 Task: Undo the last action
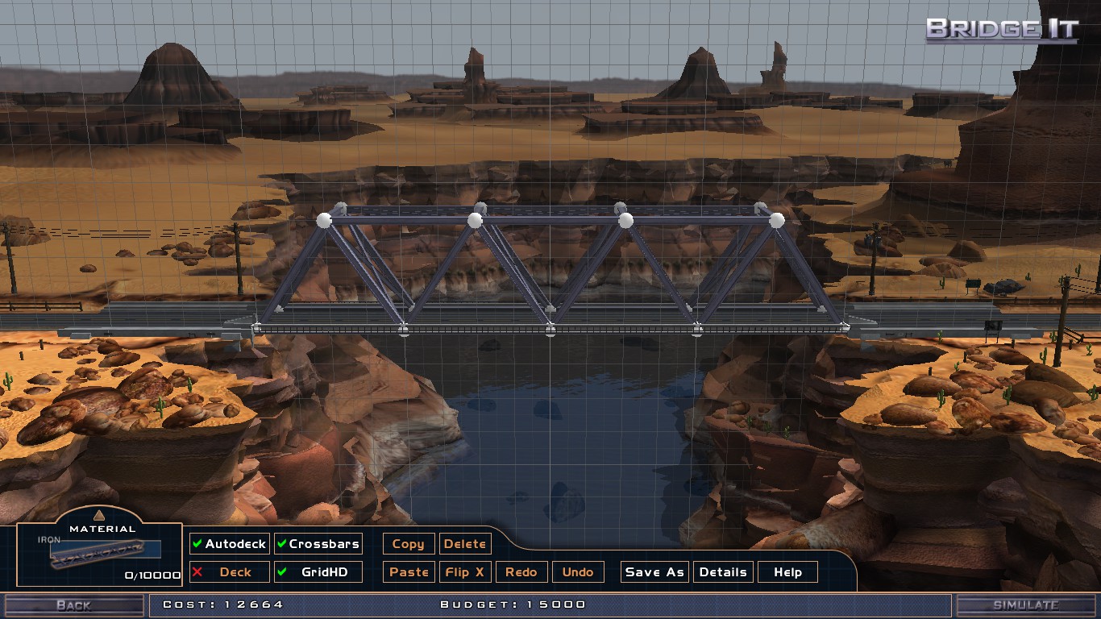click(x=578, y=572)
